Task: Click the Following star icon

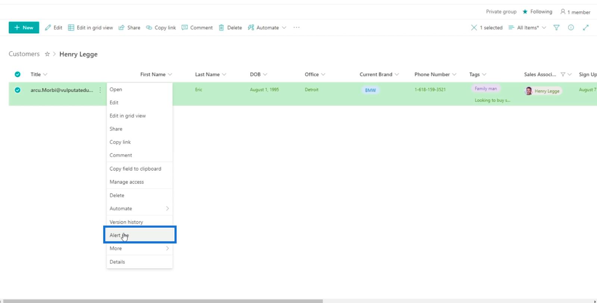Action: pos(525,12)
